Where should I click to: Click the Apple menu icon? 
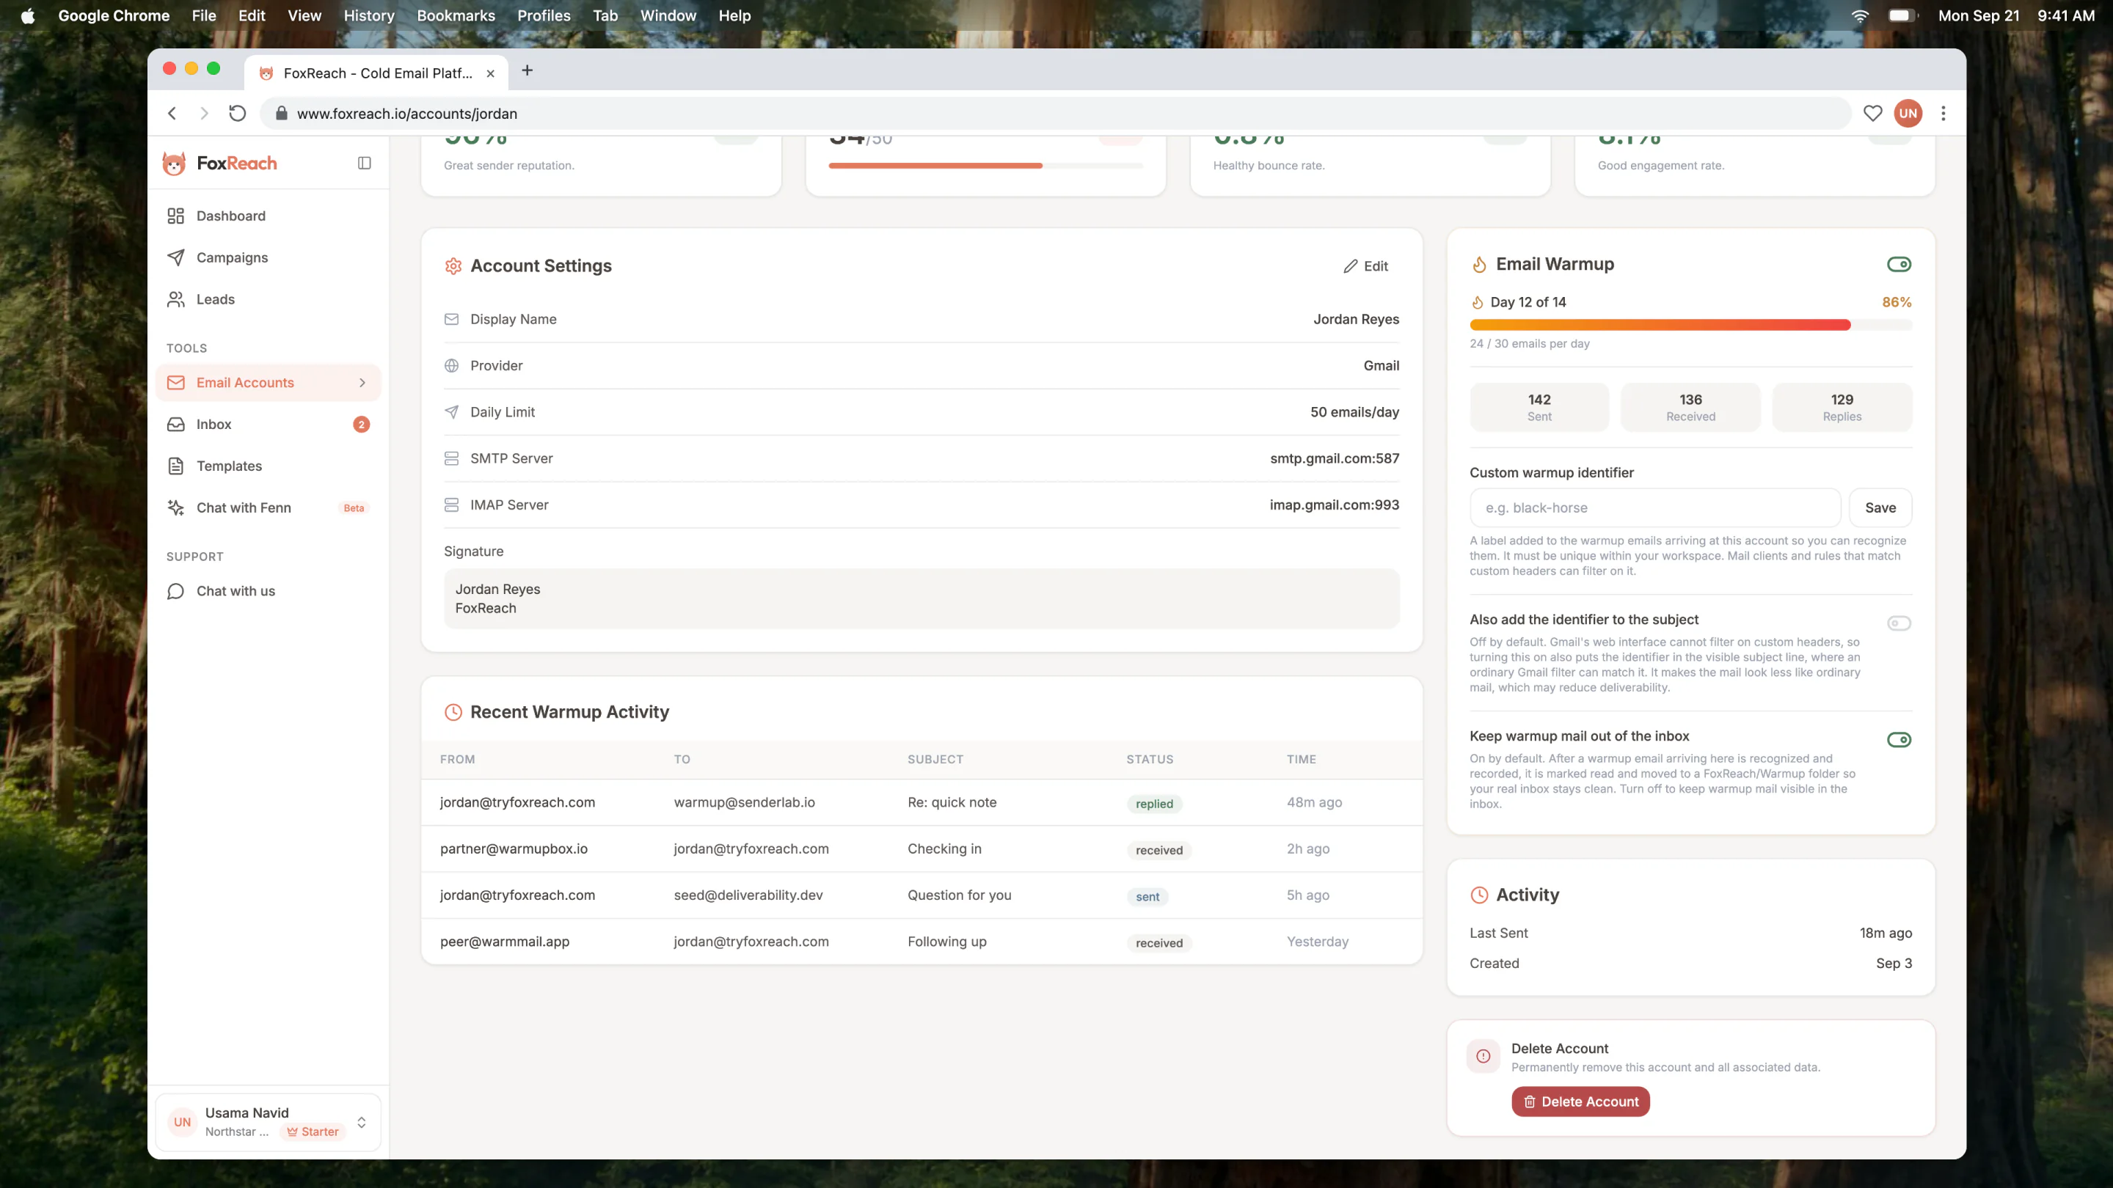tap(28, 15)
